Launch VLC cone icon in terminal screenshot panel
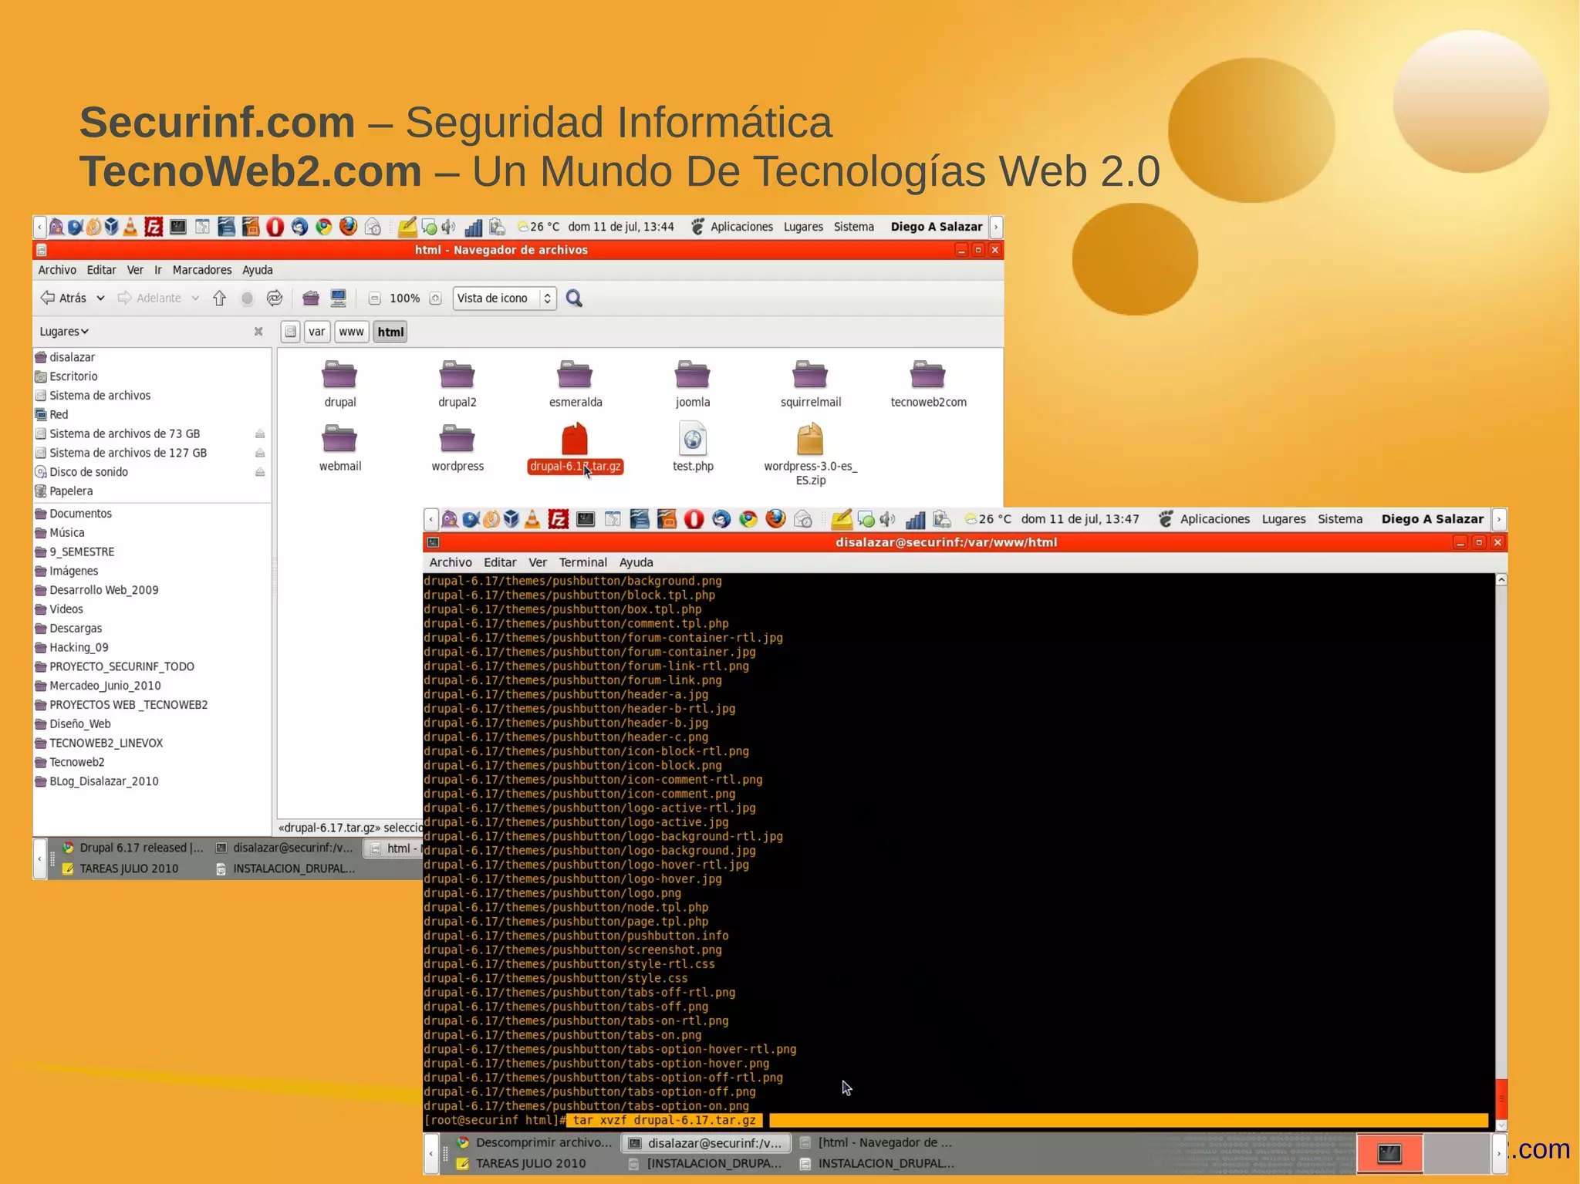Screen dimensions: 1580x1184 (532, 519)
